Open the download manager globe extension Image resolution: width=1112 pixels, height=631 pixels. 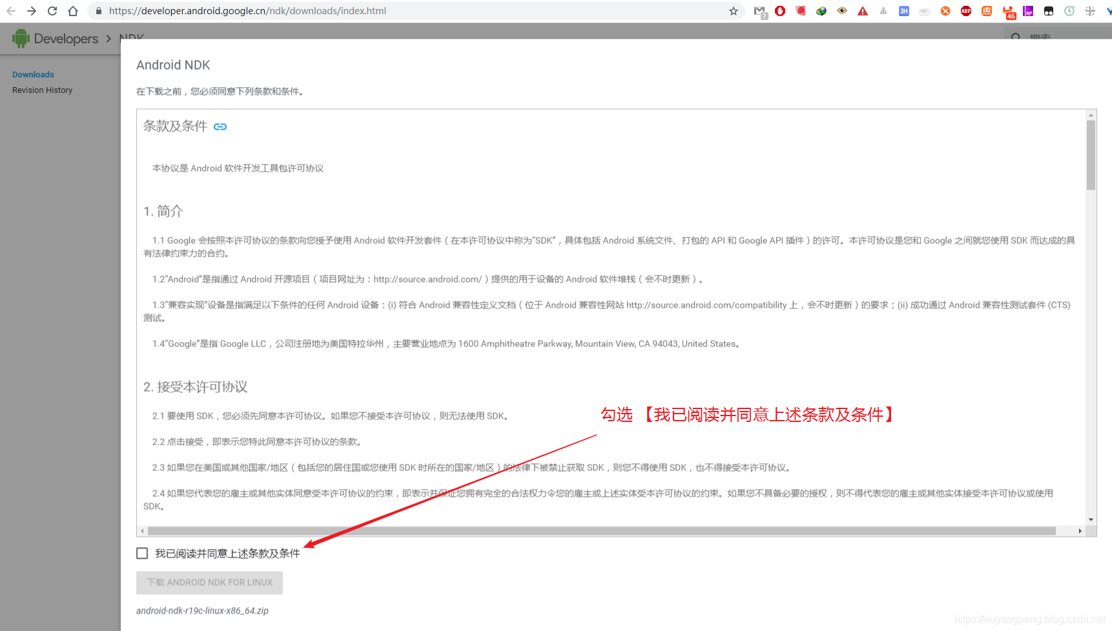point(821,11)
